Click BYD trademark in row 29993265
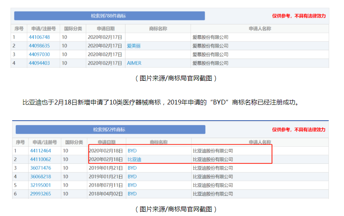The height and width of the screenshot is (216, 344). (x=132, y=194)
